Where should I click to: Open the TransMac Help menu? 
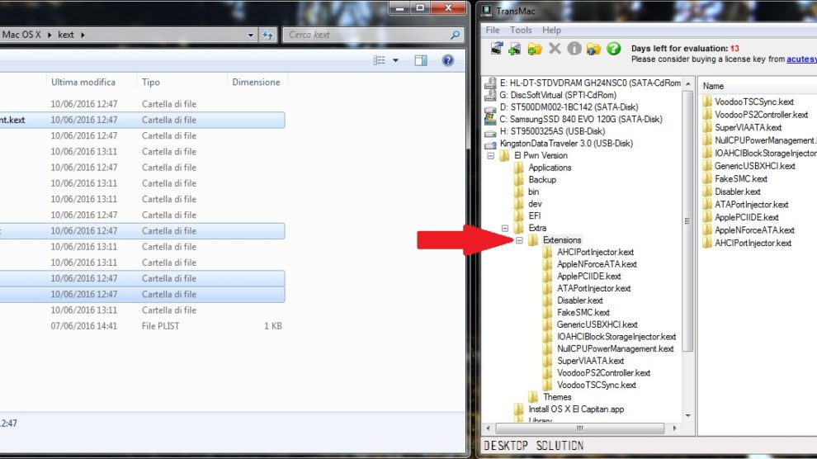(551, 31)
